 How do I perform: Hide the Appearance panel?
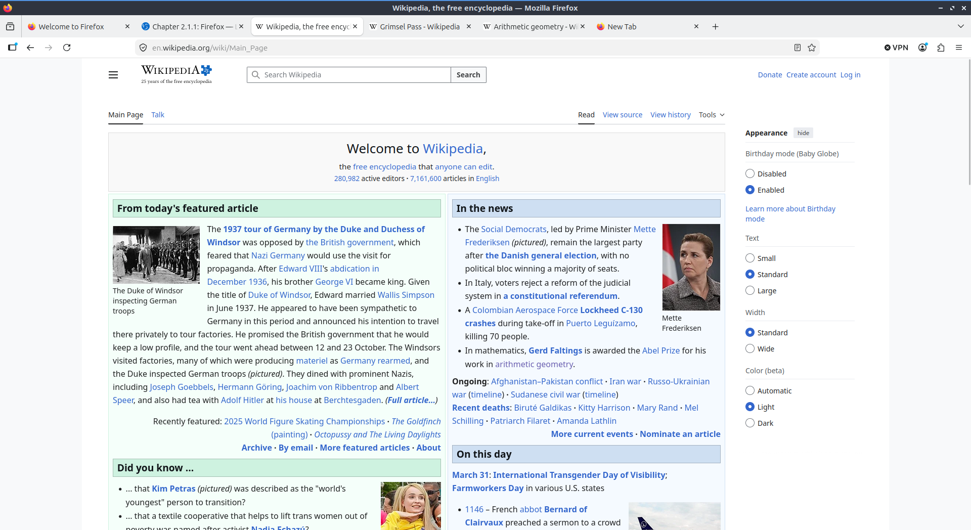[803, 133]
